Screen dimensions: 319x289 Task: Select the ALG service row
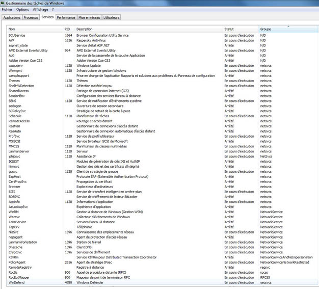[163, 56]
